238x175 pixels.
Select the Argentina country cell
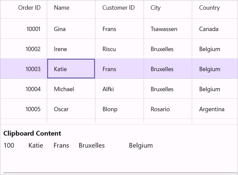(212, 109)
